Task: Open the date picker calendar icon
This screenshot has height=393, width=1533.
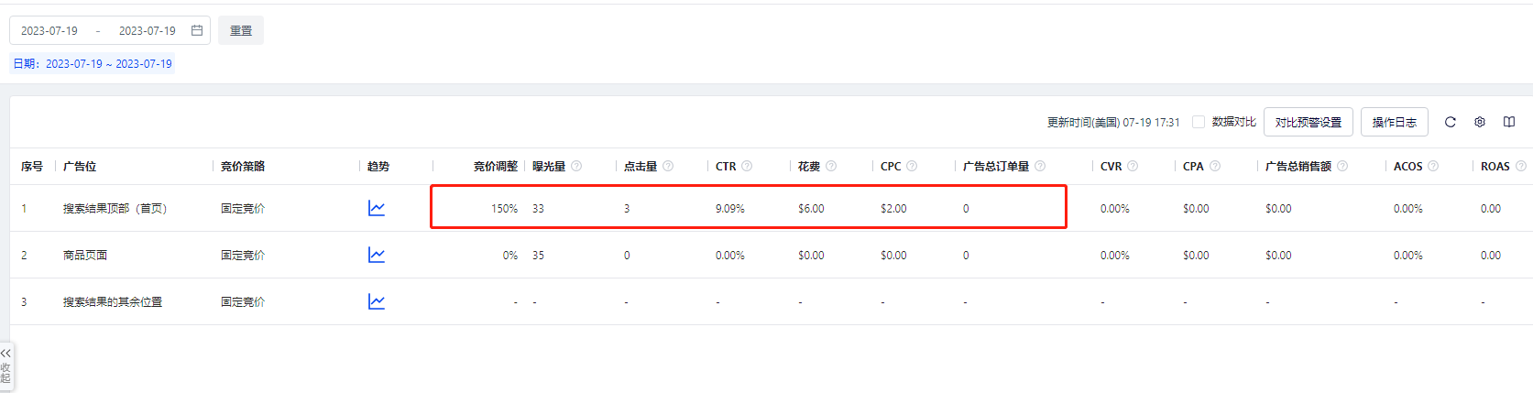Action: pos(196,30)
